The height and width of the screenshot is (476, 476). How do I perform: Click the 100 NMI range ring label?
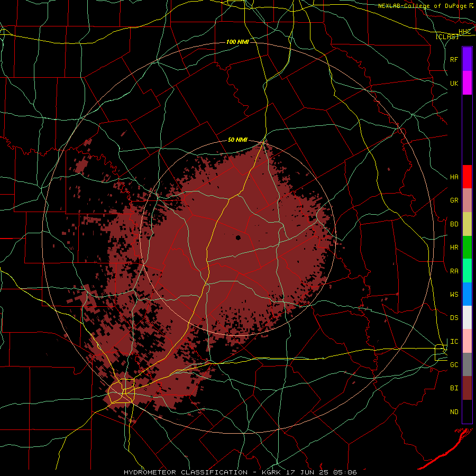click(x=237, y=42)
